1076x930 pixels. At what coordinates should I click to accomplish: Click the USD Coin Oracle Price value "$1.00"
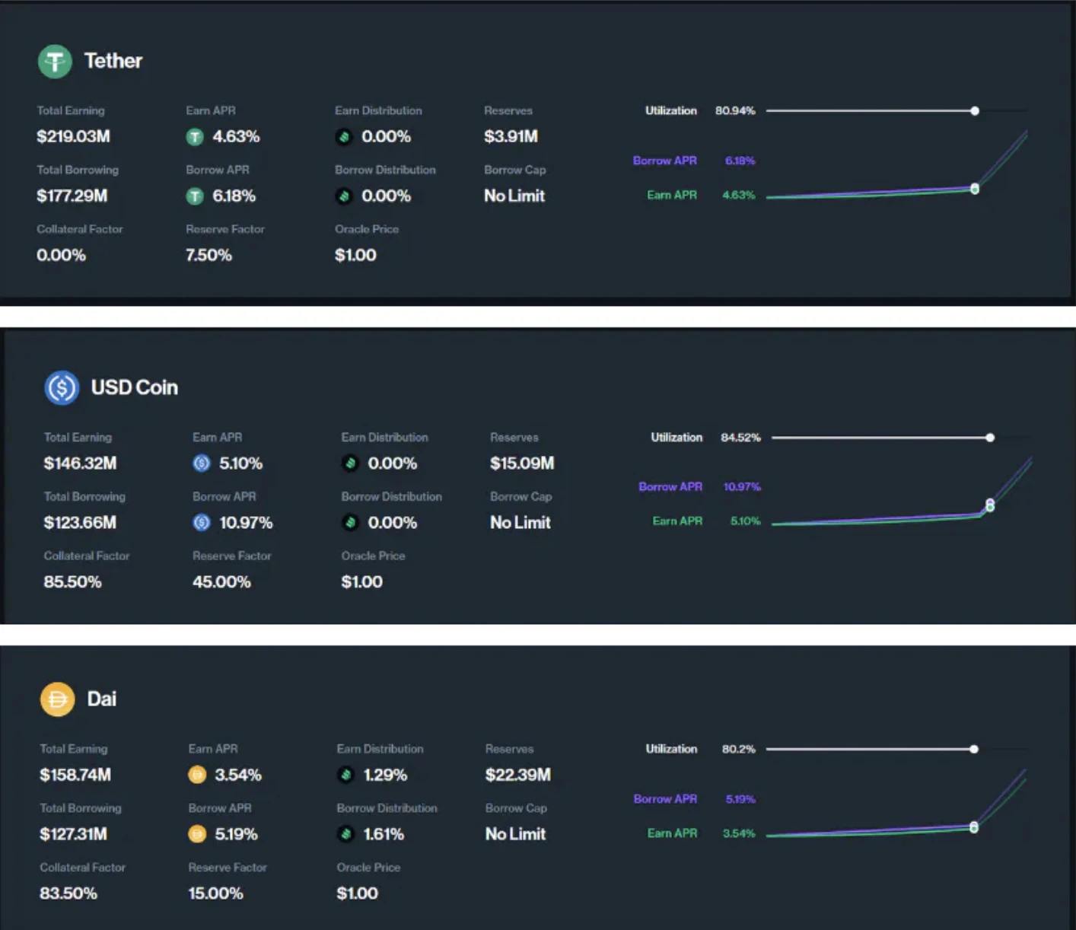click(362, 582)
